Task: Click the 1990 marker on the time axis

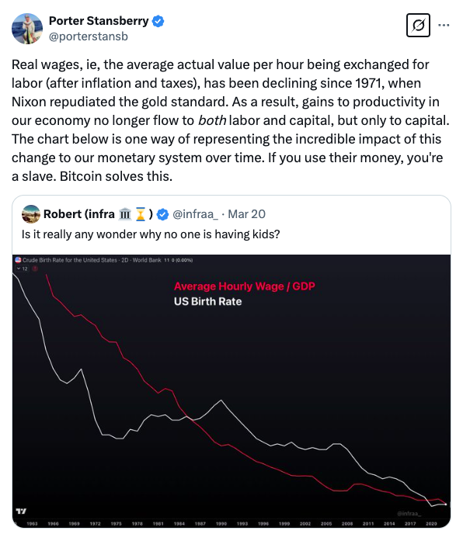Action: [221, 523]
